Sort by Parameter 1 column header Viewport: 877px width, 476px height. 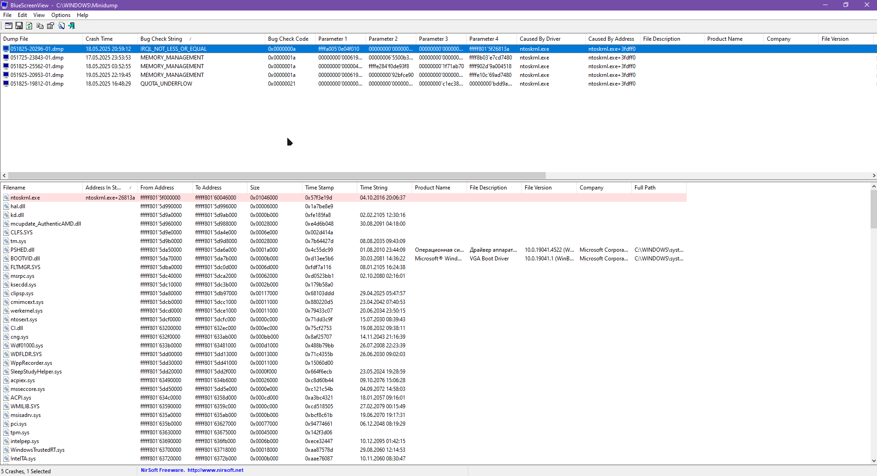click(340, 39)
